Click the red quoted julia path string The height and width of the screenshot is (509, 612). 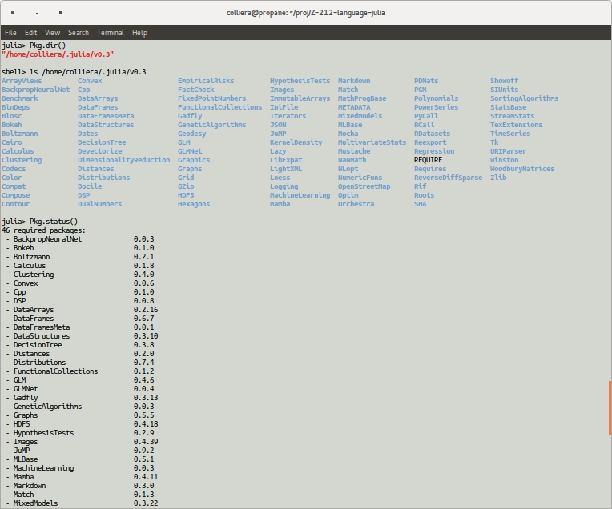pyautogui.click(x=58, y=54)
